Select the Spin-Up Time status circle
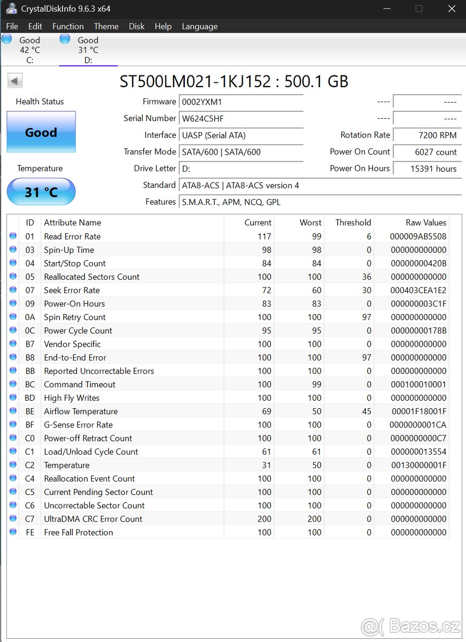Screen dimensions: 466x642 (x=13, y=249)
